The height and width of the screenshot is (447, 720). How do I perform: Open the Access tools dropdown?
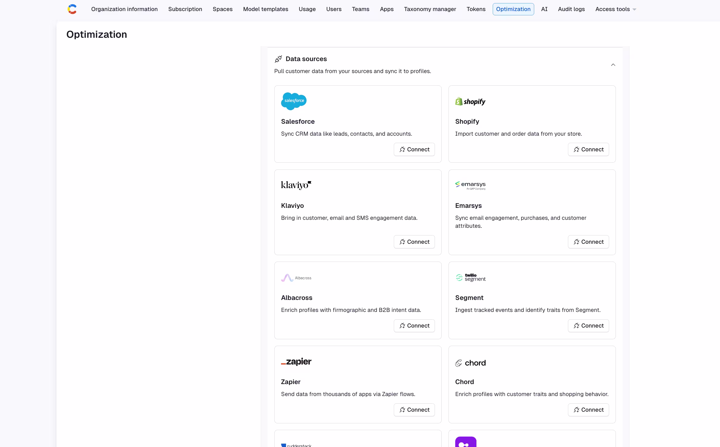click(x=616, y=9)
